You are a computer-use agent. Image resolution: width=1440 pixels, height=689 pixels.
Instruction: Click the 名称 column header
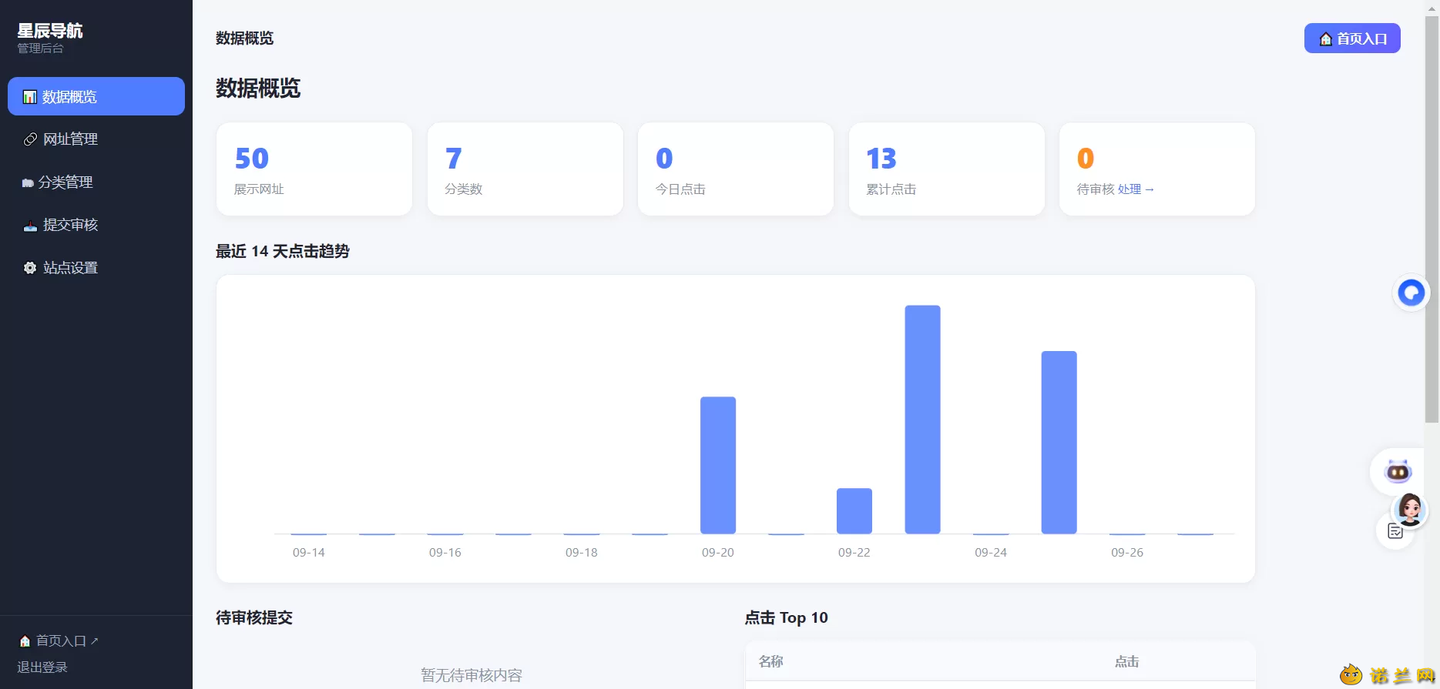[770, 661]
